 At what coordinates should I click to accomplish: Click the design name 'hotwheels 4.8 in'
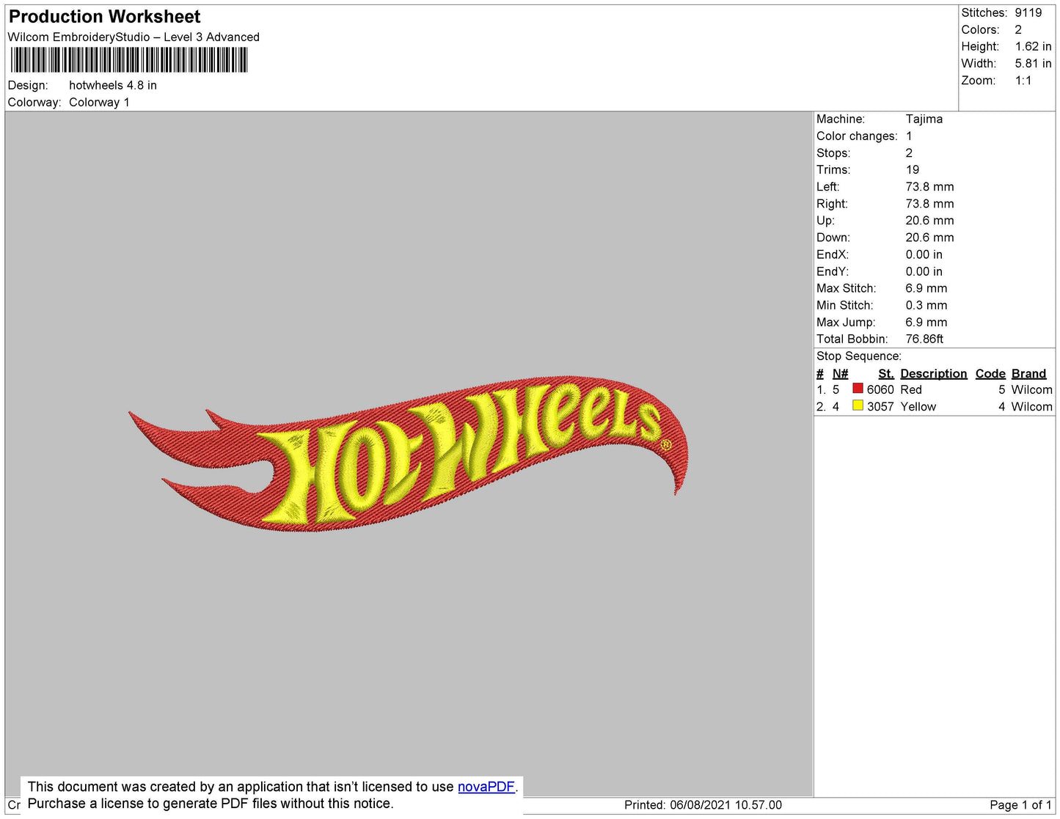[x=113, y=85]
